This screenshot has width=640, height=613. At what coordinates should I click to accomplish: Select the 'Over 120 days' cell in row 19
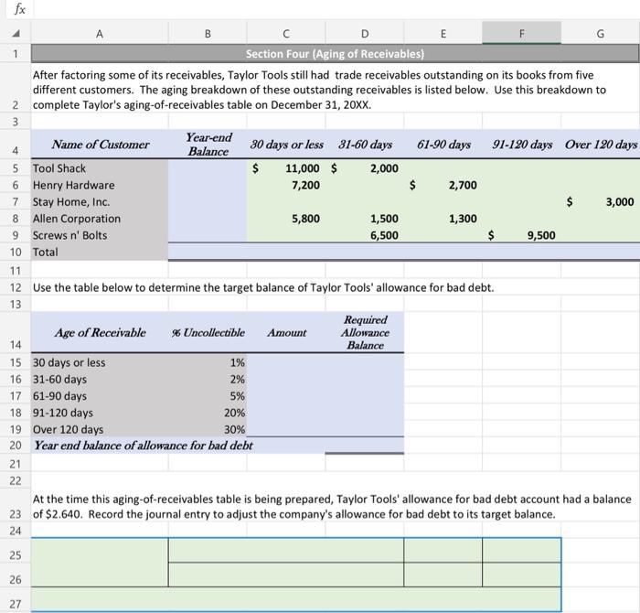coord(100,429)
